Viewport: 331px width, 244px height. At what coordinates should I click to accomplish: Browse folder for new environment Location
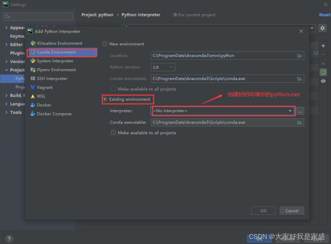pyautogui.click(x=299, y=56)
